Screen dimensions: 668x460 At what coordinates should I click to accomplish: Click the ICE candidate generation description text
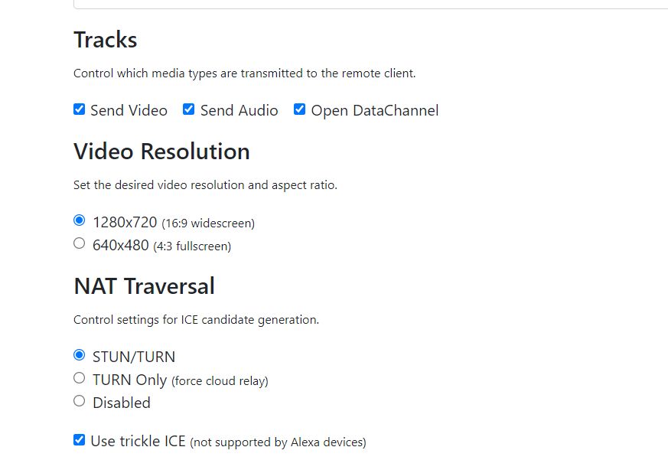tap(195, 319)
